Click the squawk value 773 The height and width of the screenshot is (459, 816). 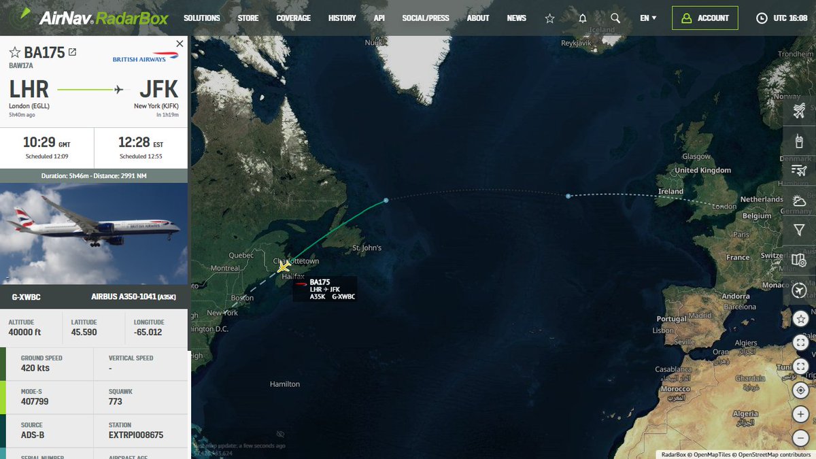(x=116, y=402)
